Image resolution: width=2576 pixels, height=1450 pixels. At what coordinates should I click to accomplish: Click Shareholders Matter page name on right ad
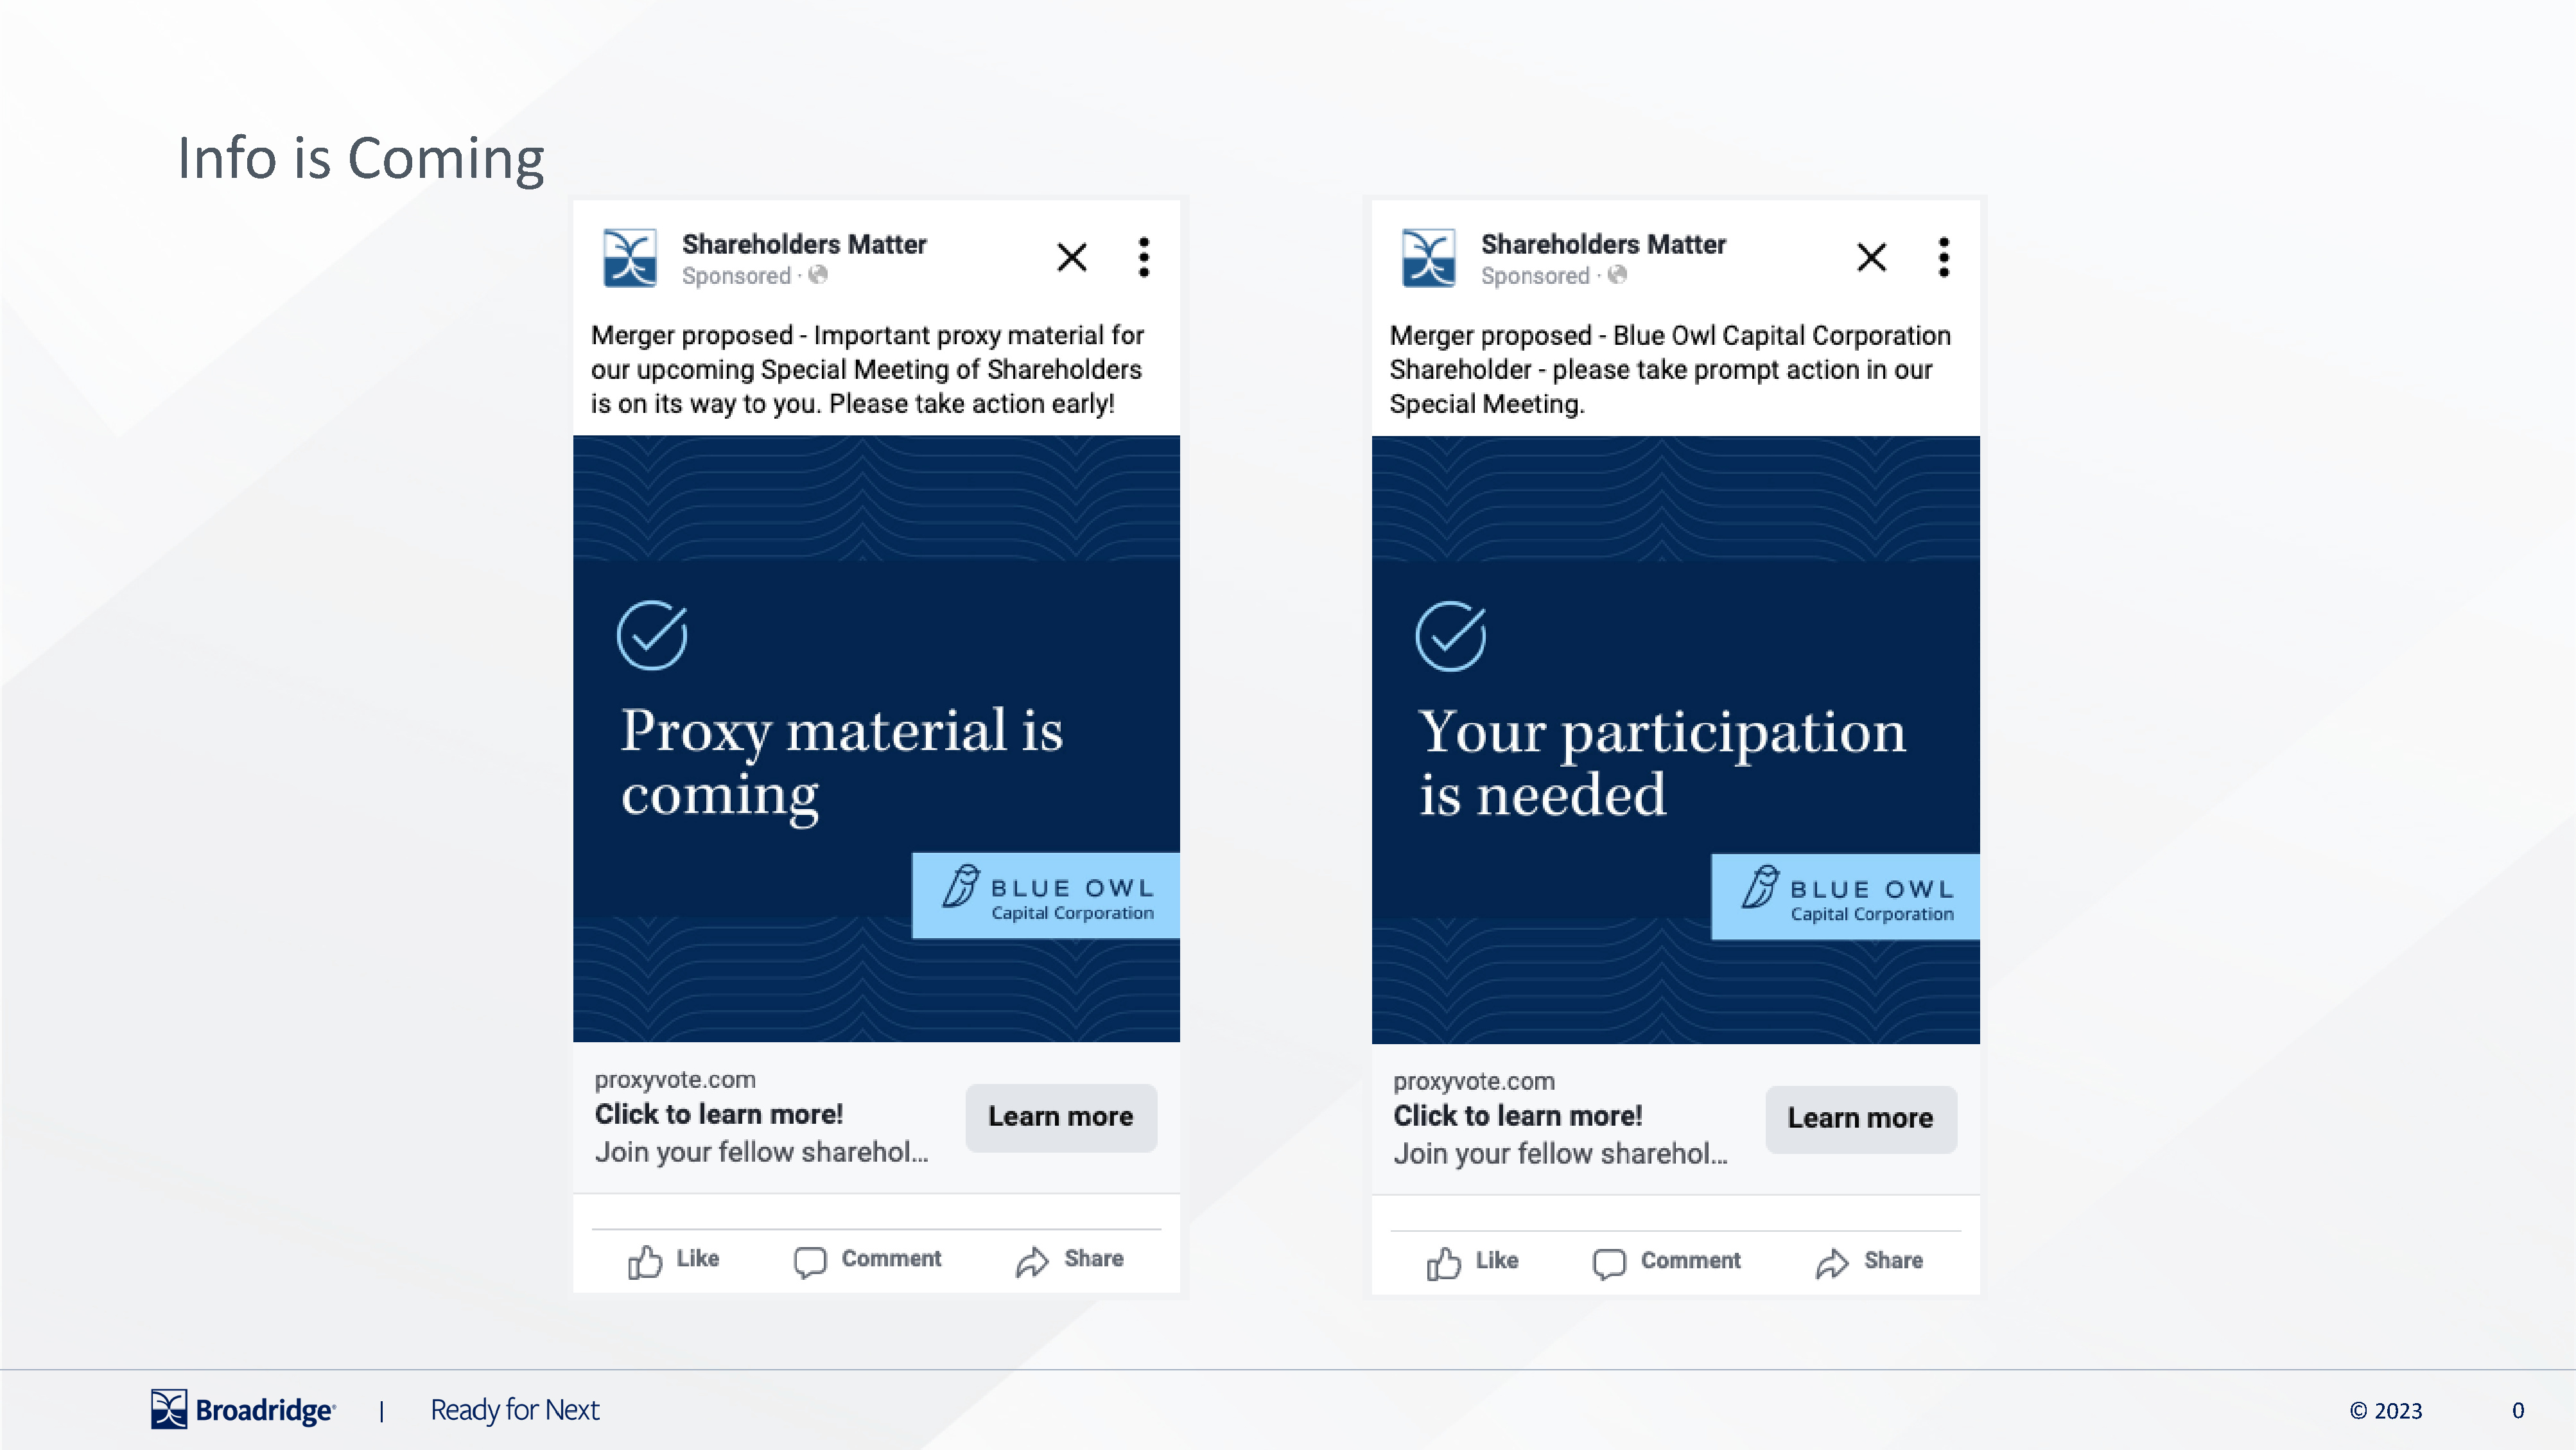[1603, 244]
